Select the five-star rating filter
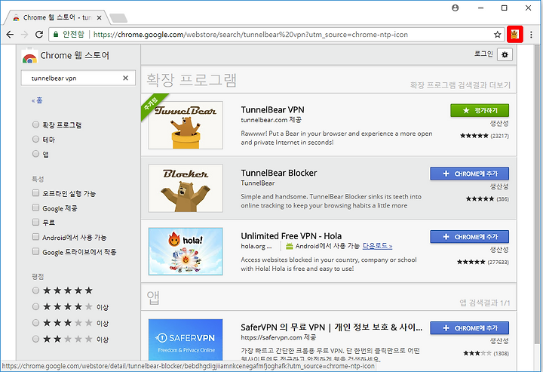The image size is (543, 372). coord(35,291)
